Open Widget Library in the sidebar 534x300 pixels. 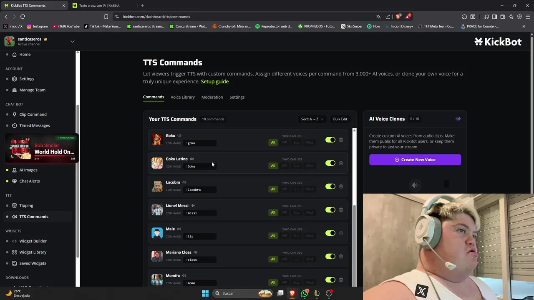tap(33, 252)
